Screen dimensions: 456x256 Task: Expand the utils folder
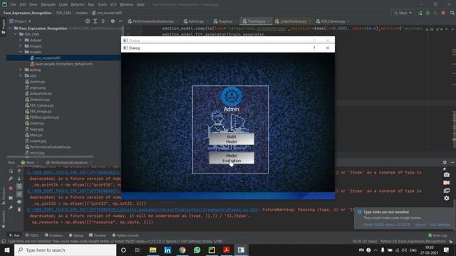click(21, 76)
